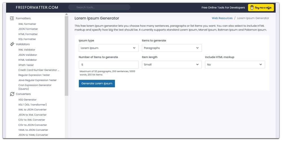282x141 pixels.
Task: Open HTML Validator in sidebar
Action: click(x=28, y=60)
